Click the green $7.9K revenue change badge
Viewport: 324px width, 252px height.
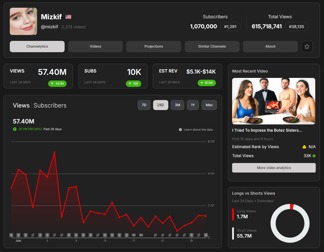pos(207,83)
